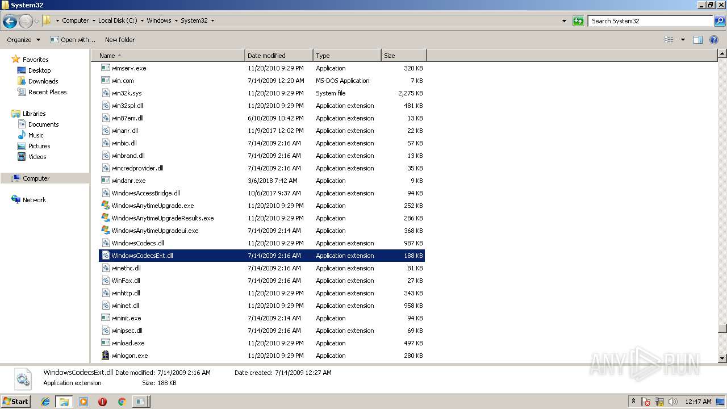Image resolution: width=727 pixels, height=409 pixels.
Task: Open the Videos library
Action: pos(37,157)
